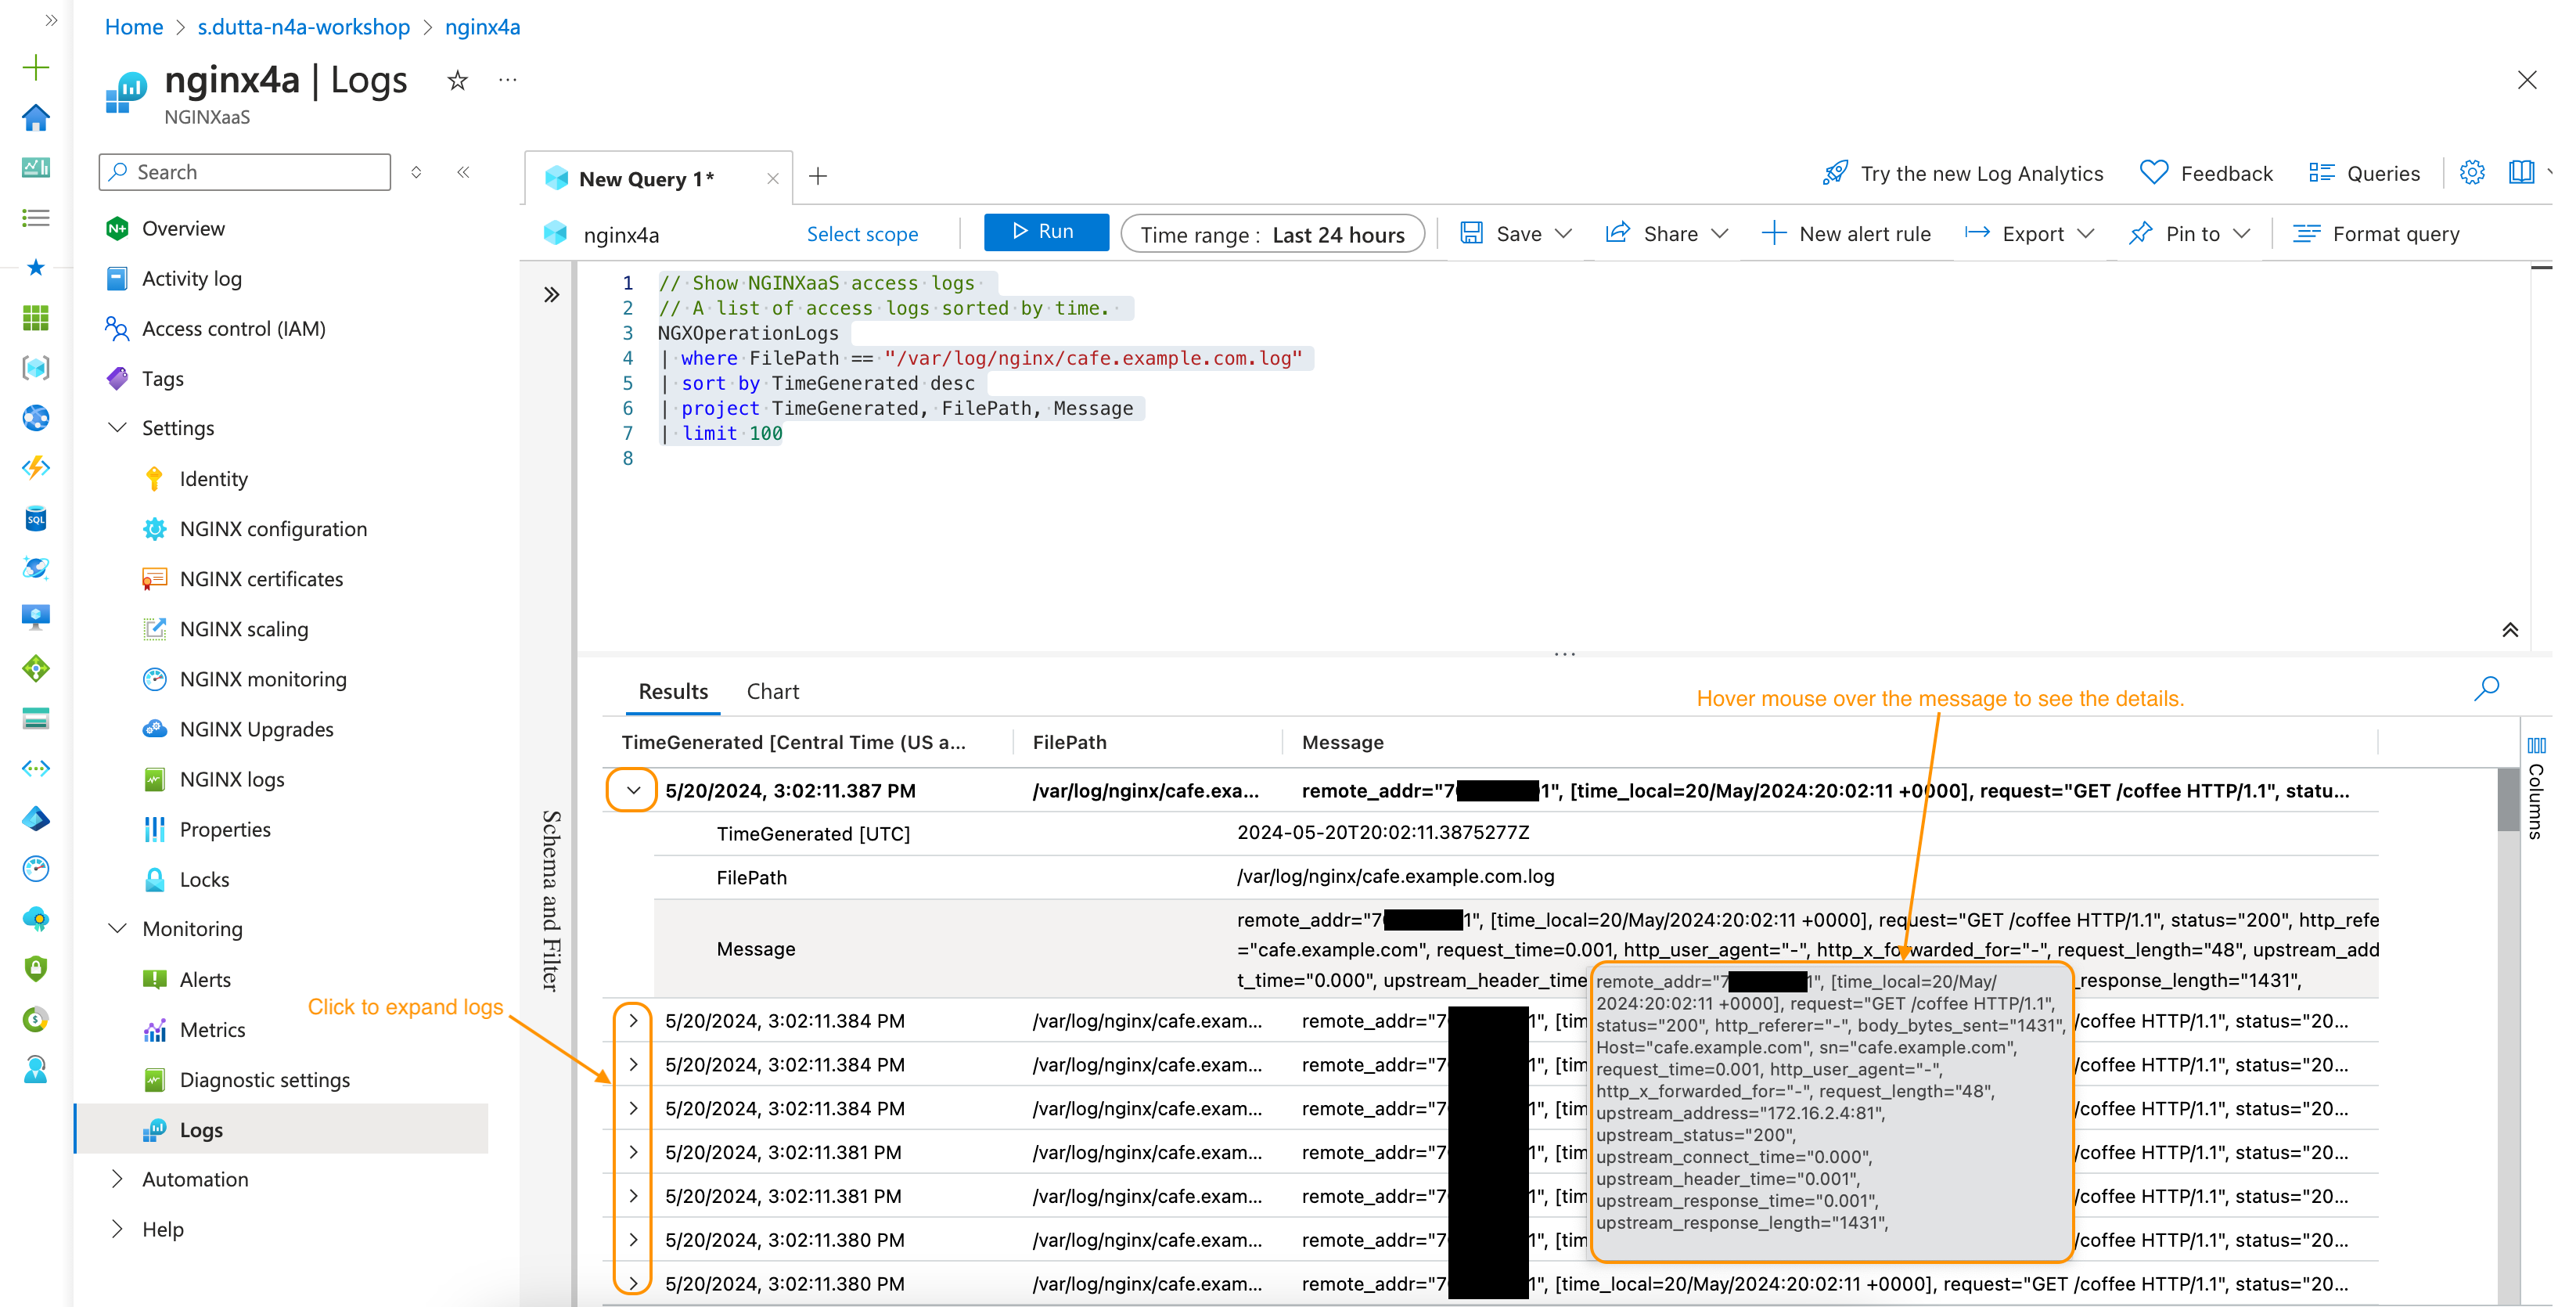
Task: Collapse the query editor with up chevrons
Action: click(x=2509, y=630)
